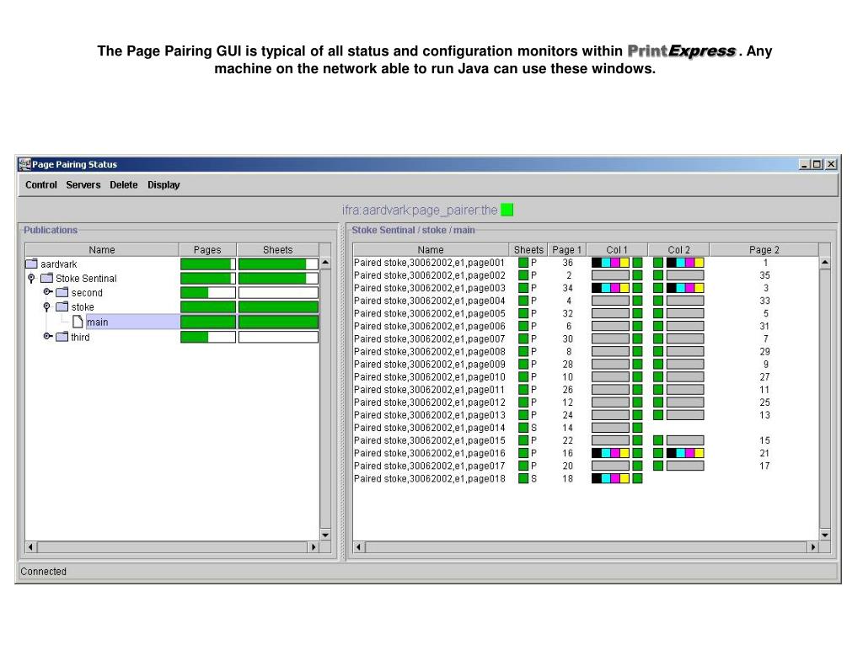Click empty Sheets progress bar for third
The image size is (863, 666).
click(x=278, y=337)
